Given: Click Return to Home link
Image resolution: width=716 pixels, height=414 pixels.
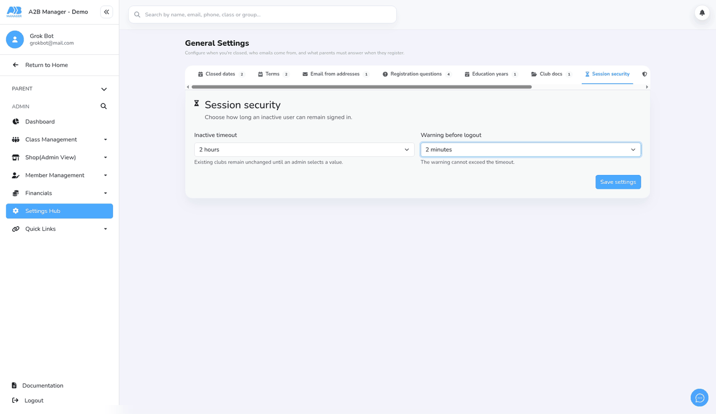Looking at the screenshot, I should pyautogui.click(x=46, y=65).
